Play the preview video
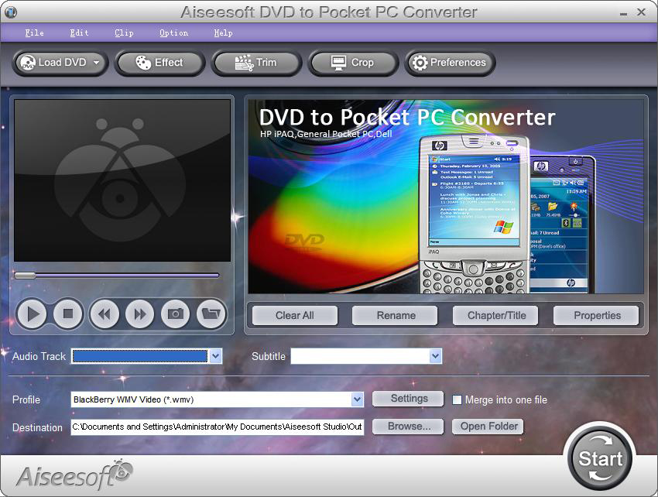Image resolution: width=658 pixels, height=497 pixels. click(x=32, y=314)
